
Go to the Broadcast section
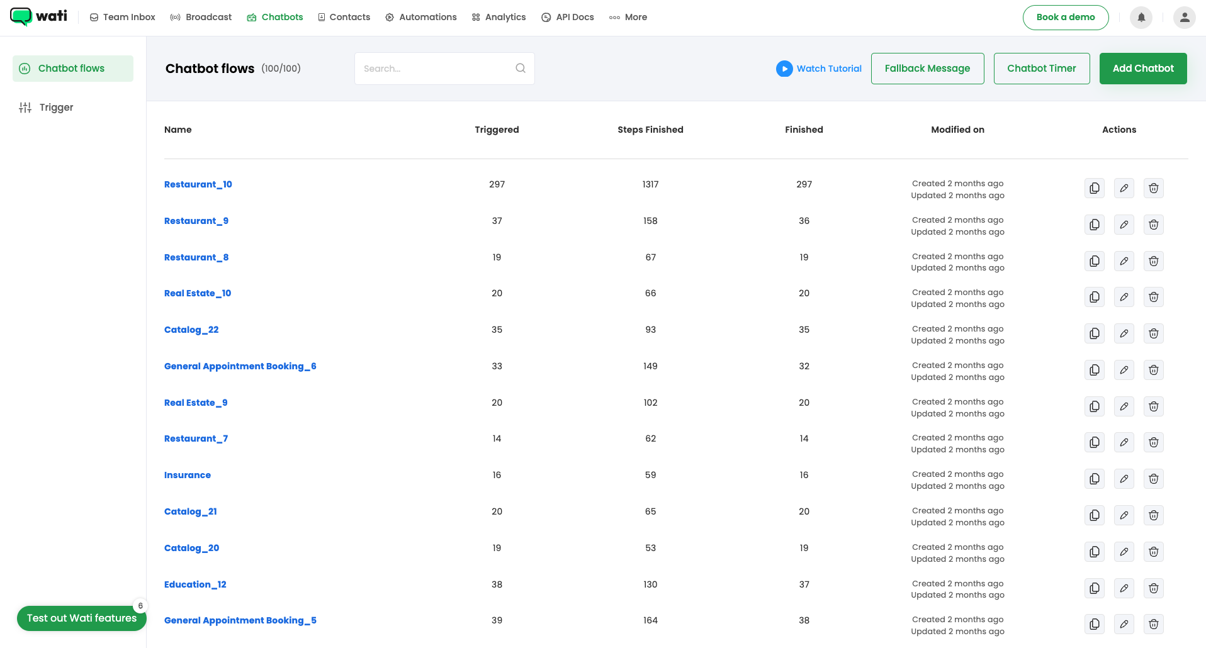[x=201, y=17]
